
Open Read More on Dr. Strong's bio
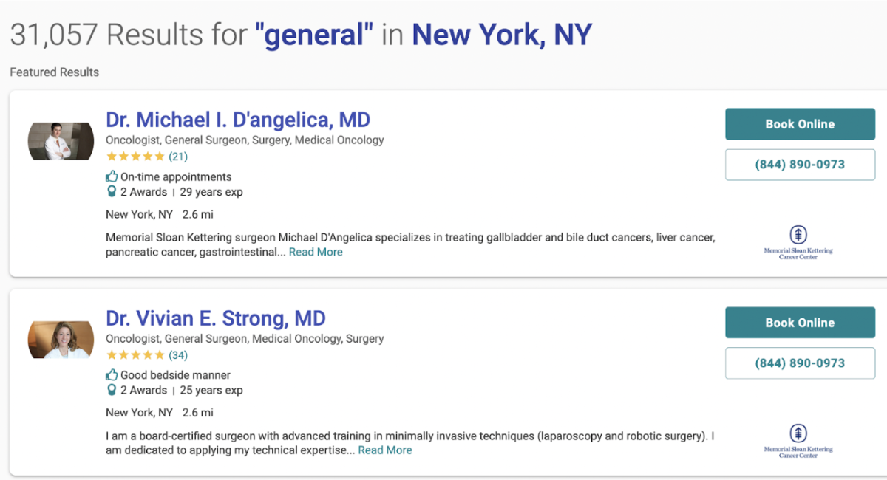pyautogui.click(x=384, y=450)
